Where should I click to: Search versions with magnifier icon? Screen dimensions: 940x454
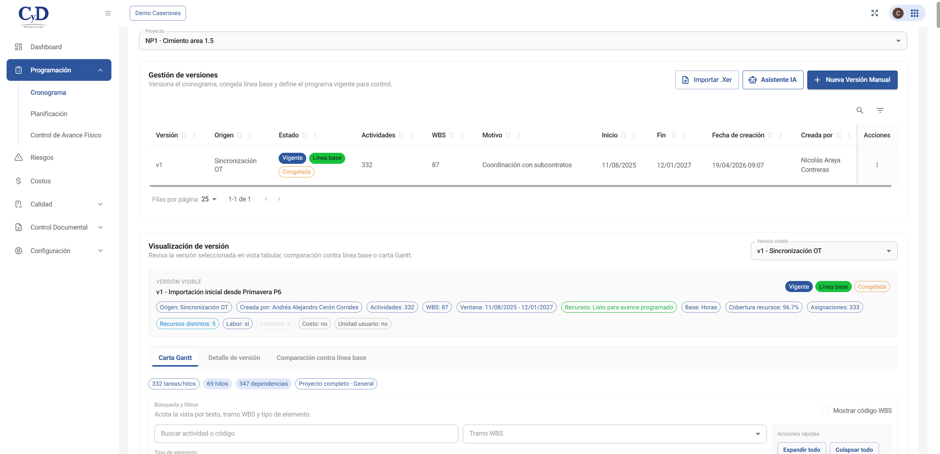click(x=859, y=110)
